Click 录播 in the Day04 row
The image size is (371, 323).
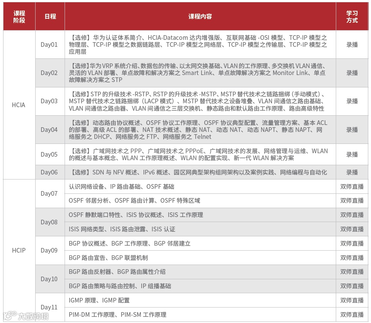click(x=352, y=130)
